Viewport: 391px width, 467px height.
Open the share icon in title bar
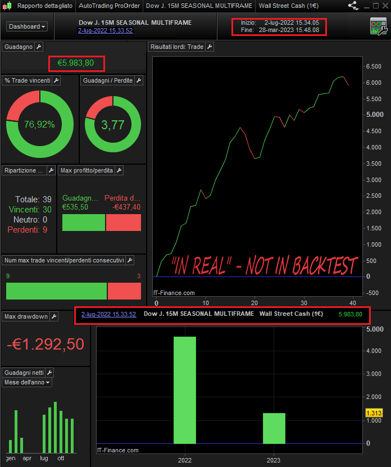pos(353,6)
